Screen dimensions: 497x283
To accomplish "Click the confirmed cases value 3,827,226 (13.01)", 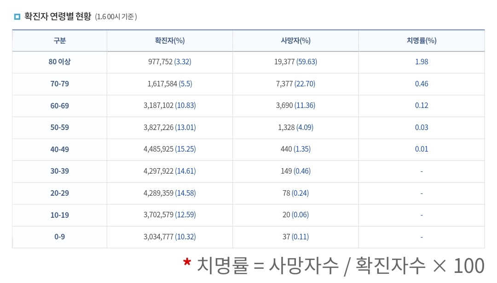I will point(169,128).
